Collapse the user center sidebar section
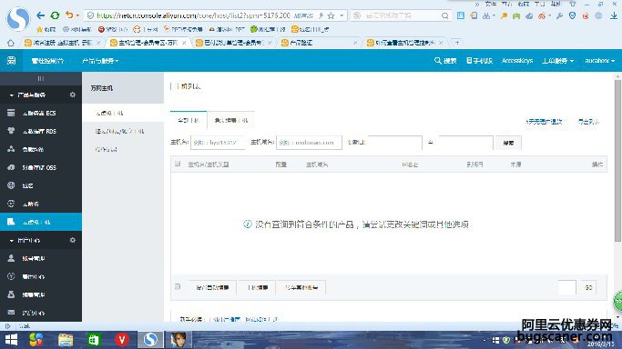Screen dimensions: 622x349 (11, 240)
